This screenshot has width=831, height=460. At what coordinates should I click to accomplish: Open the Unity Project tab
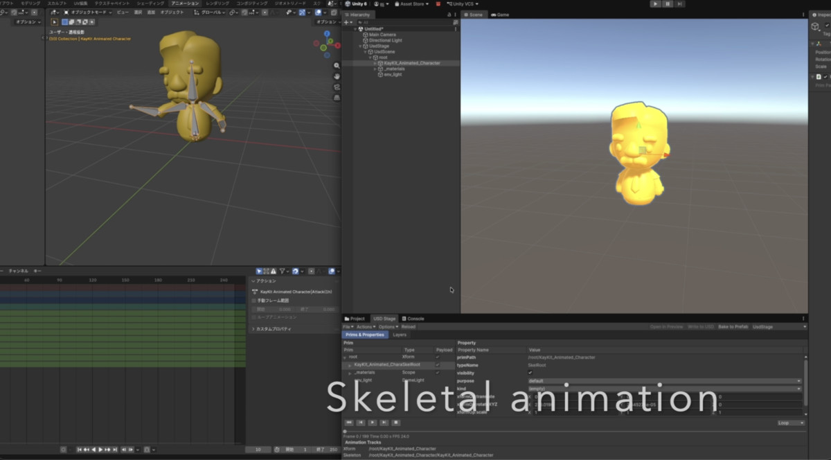tap(355, 319)
